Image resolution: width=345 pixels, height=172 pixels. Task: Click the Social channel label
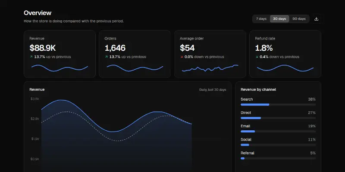(246, 139)
